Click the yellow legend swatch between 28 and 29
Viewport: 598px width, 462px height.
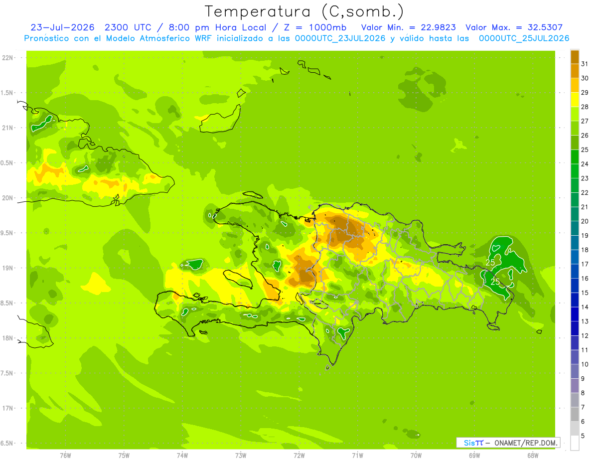(x=575, y=99)
